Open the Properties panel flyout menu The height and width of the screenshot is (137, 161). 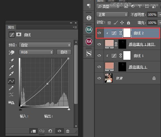coord(75,27)
